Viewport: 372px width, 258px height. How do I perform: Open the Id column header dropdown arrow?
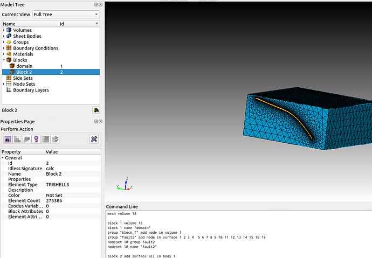coord(97,24)
